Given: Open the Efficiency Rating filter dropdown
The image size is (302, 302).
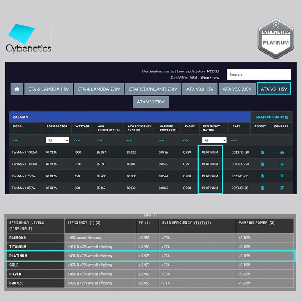Looking at the screenshot, I should point(214,140).
